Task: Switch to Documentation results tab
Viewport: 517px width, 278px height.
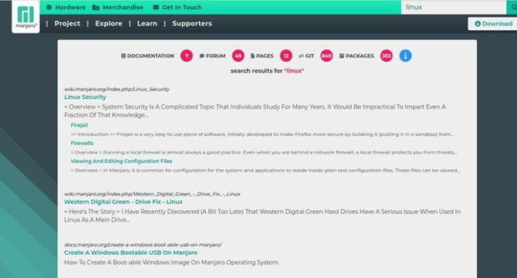Action: (150, 56)
